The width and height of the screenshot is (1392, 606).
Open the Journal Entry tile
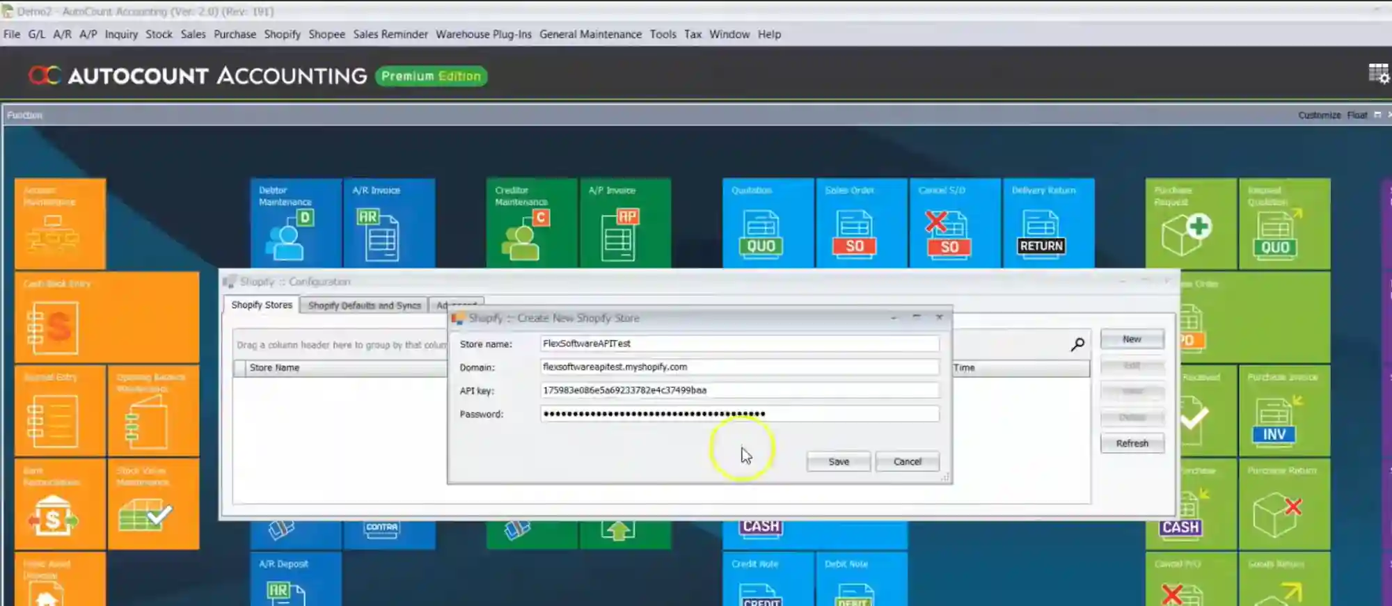(x=61, y=410)
